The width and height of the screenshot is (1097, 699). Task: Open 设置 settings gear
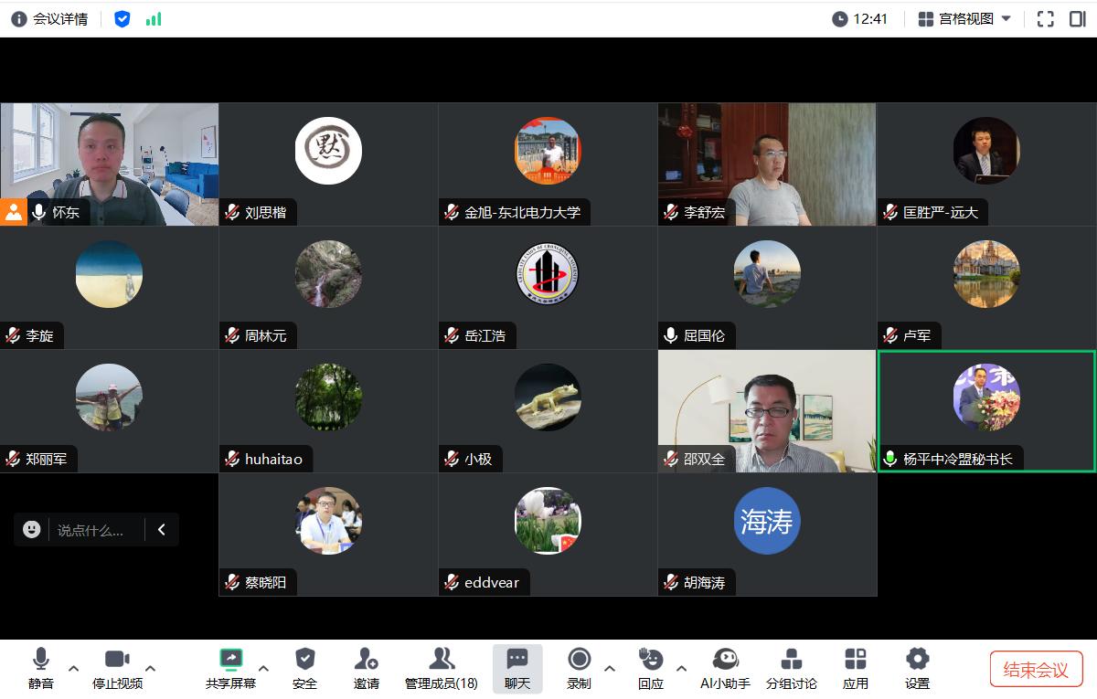click(x=917, y=660)
